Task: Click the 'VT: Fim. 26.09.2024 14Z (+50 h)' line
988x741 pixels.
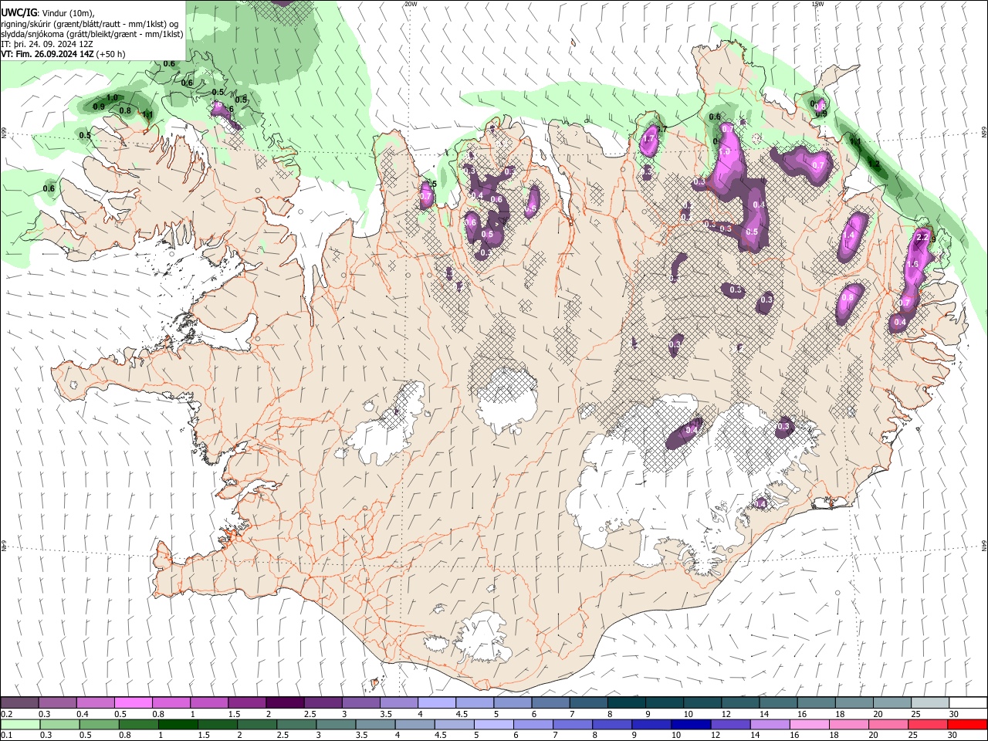Action: click(x=63, y=54)
